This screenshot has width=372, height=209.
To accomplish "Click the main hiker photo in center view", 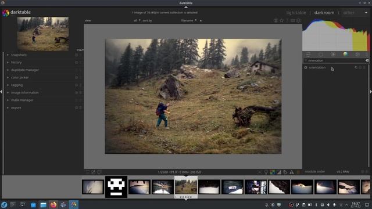I will coord(193,96).
